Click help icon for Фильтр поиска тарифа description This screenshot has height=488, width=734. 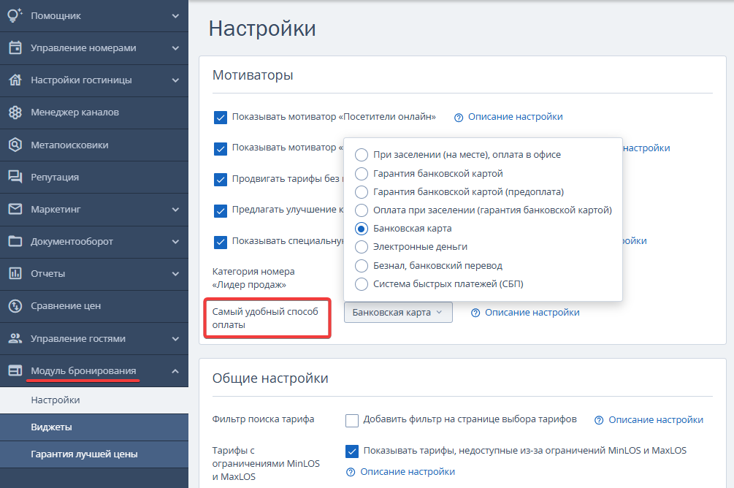pos(599,421)
